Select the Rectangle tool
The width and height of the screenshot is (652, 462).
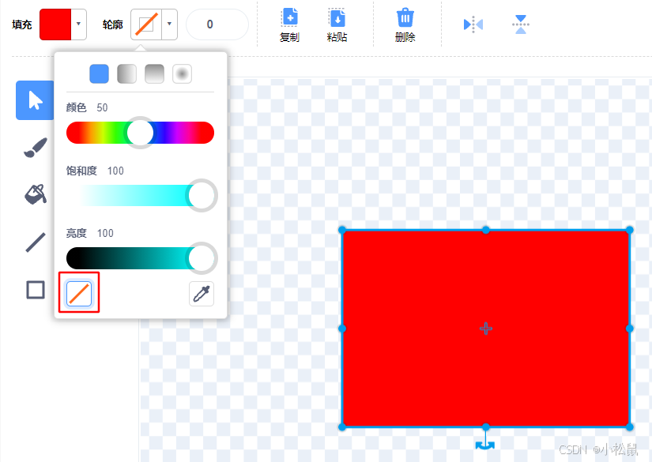click(36, 290)
